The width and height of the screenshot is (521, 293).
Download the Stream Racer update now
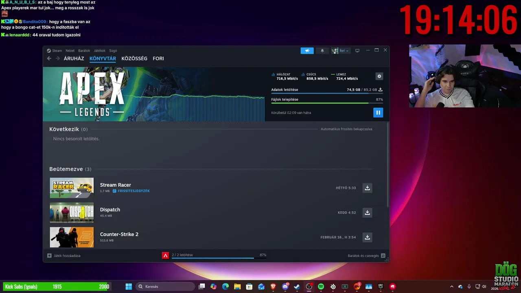367,188
